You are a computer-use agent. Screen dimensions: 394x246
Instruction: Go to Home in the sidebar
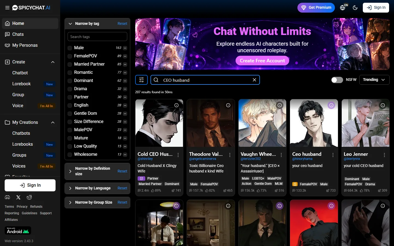30,24
